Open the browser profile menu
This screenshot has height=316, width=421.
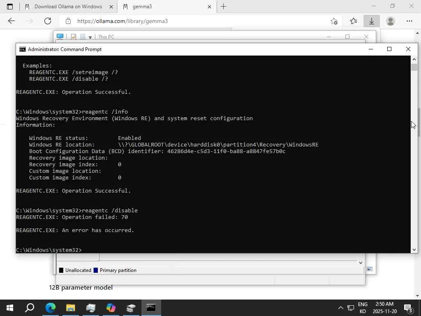[x=391, y=21]
